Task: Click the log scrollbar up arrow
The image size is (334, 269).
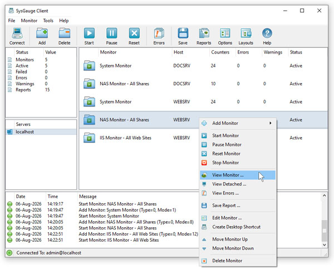Action: (x=324, y=195)
